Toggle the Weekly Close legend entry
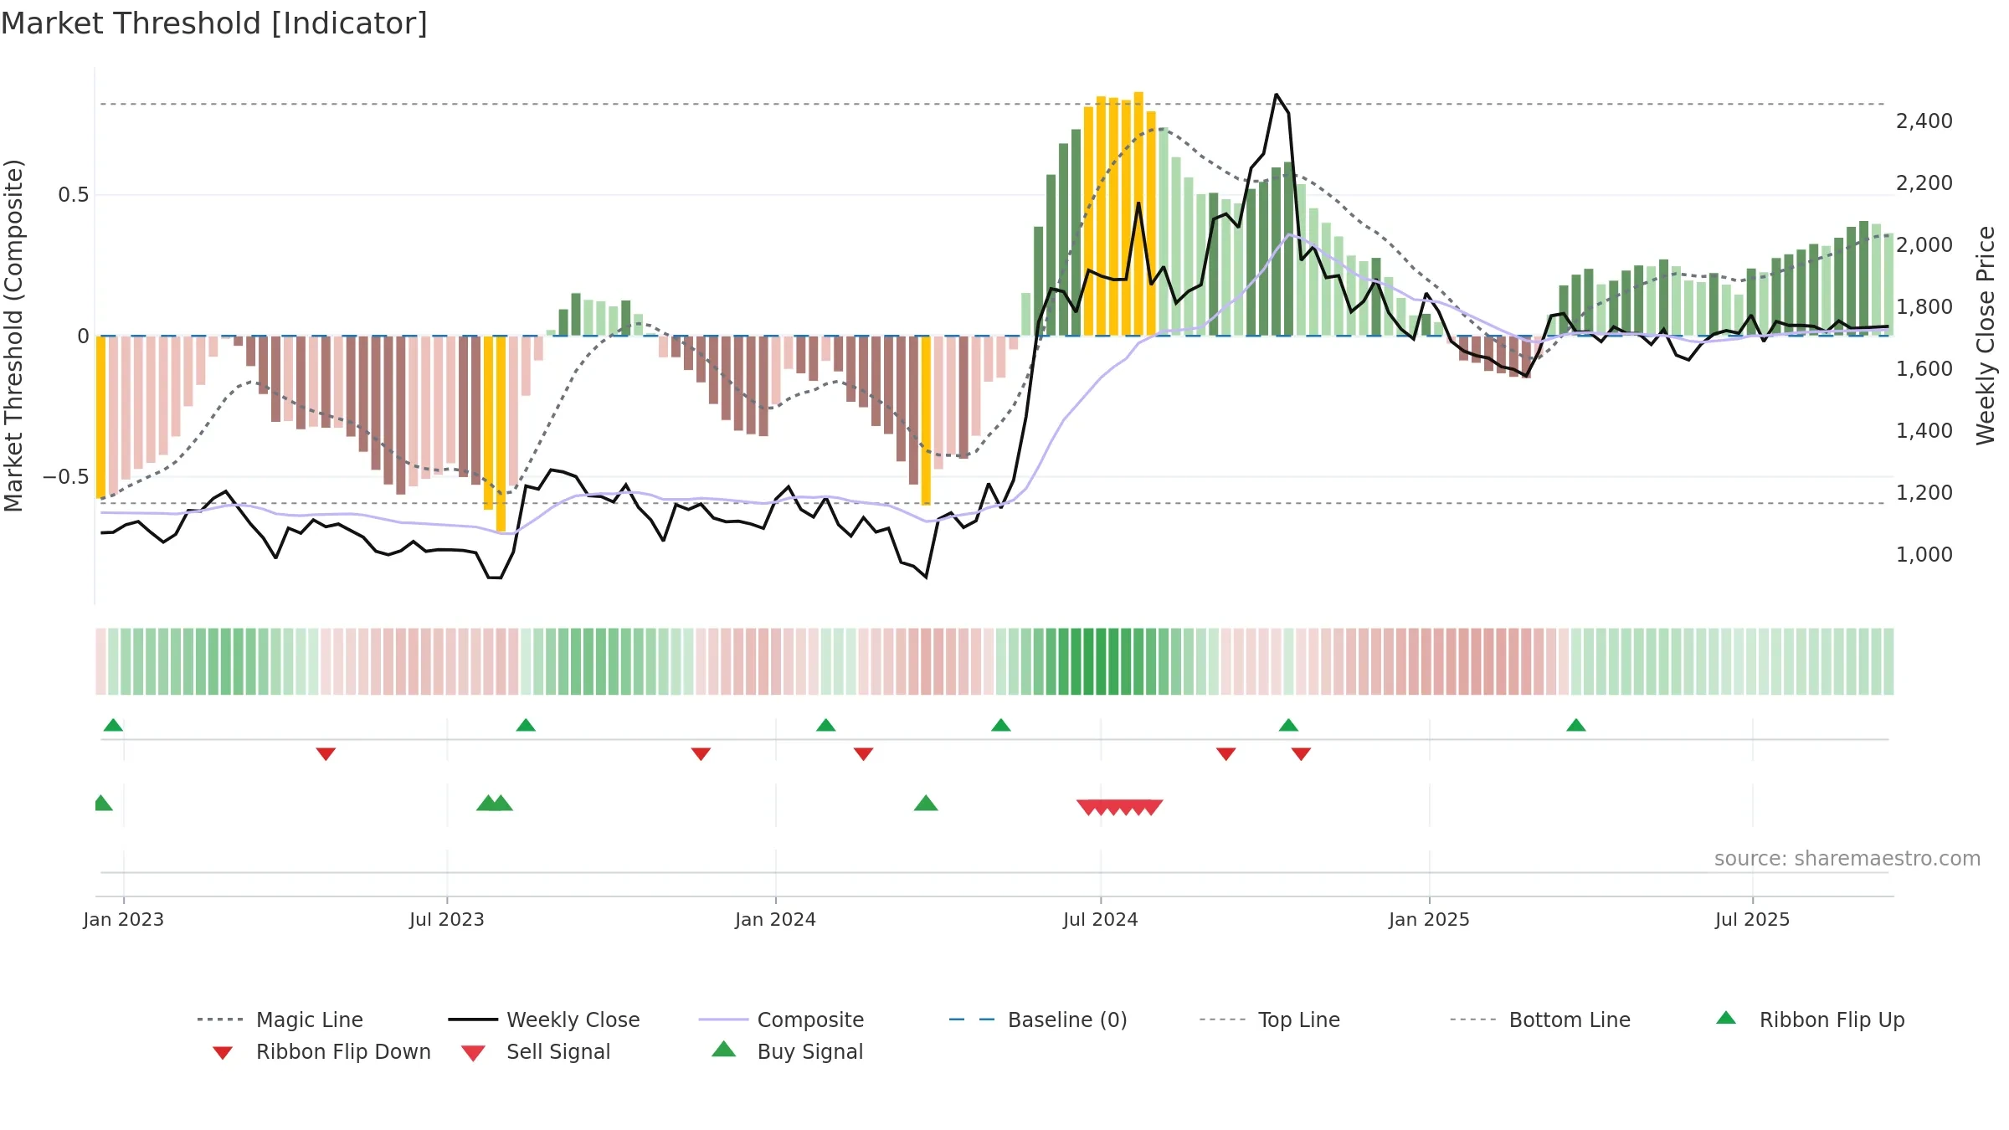Screen dimensions: 2009x1130 click(x=543, y=1020)
